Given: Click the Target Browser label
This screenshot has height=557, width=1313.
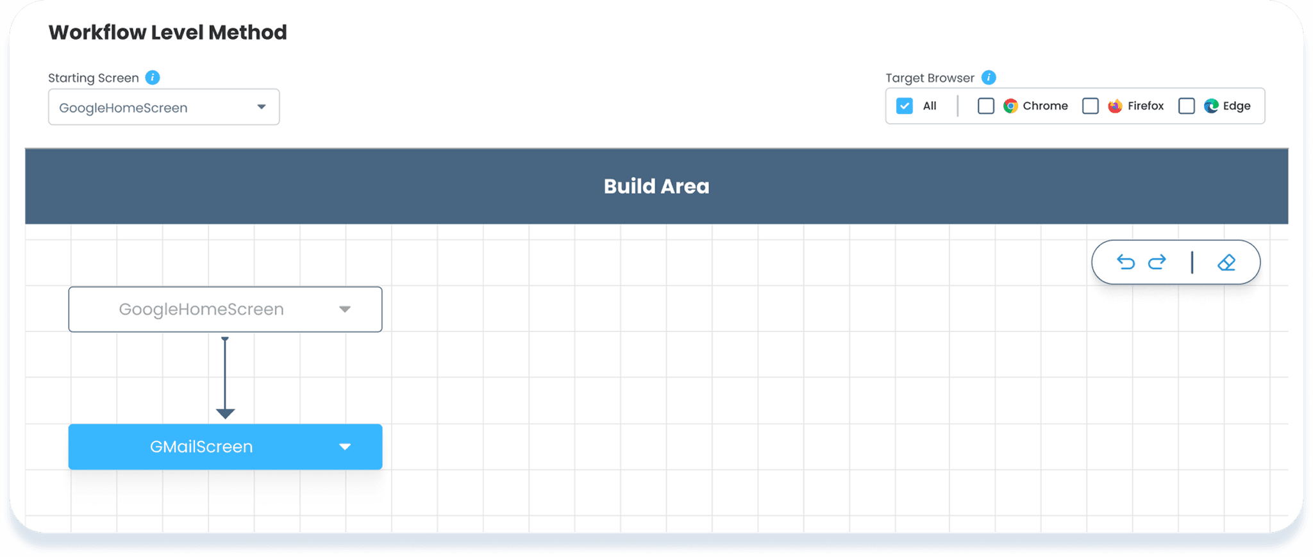Looking at the screenshot, I should (x=930, y=78).
